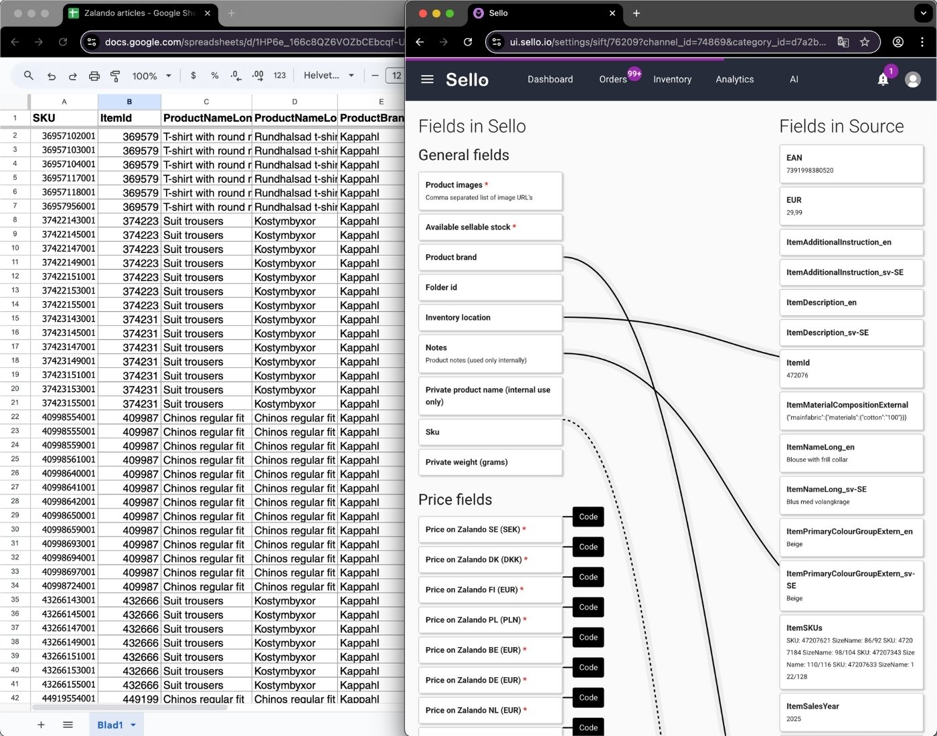This screenshot has width=937, height=736.
Task: Click the hamburger menu next to Sello logo
Action: coord(427,79)
